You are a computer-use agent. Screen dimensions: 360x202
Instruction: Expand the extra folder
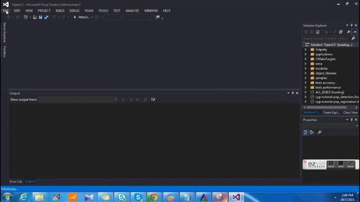pyautogui.click(x=305, y=63)
